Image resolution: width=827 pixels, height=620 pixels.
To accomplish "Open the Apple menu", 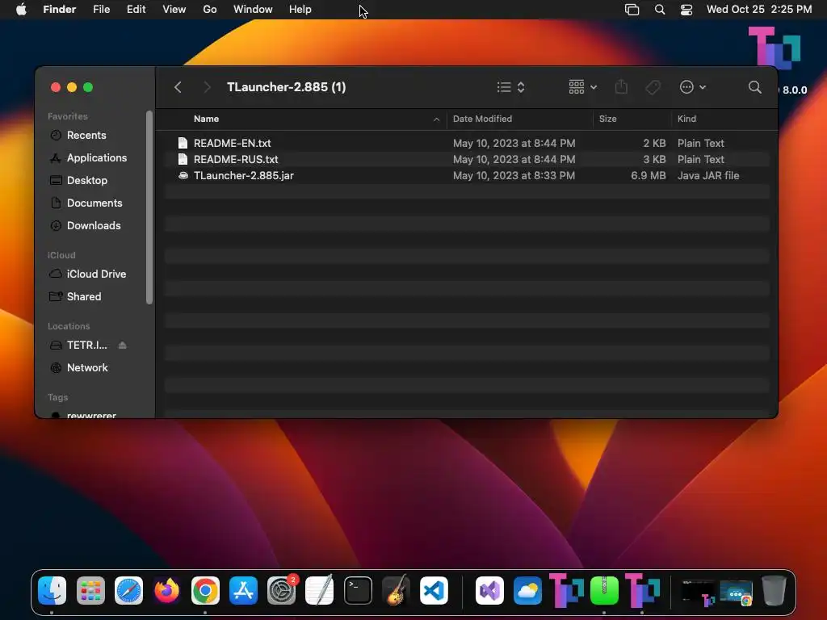I will tap(21, 10).
